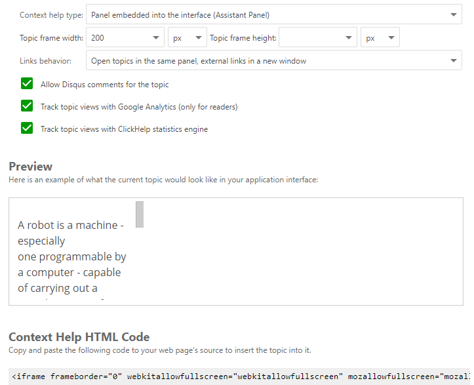Open the px unit dropdown for frame height
474x385 pixels.
(380, 37)
